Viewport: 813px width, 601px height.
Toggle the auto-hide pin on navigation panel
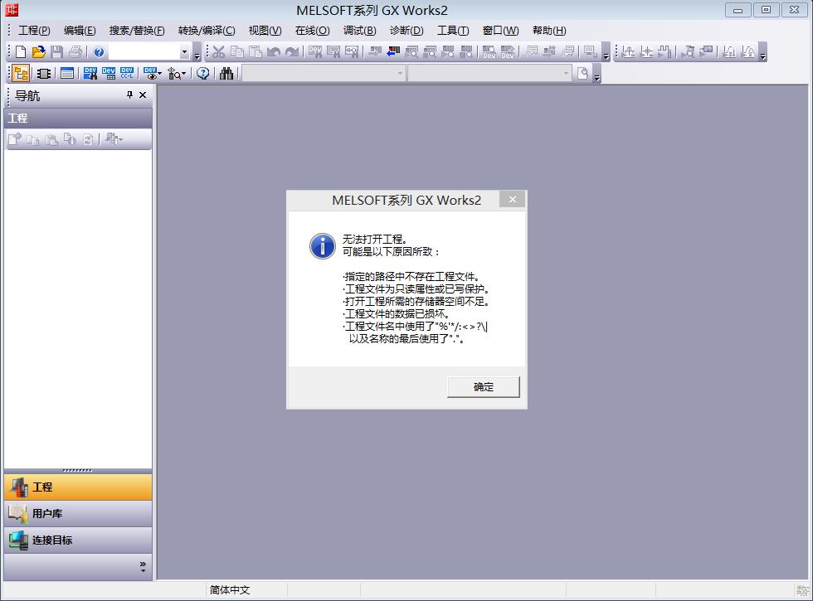[129, 95]
